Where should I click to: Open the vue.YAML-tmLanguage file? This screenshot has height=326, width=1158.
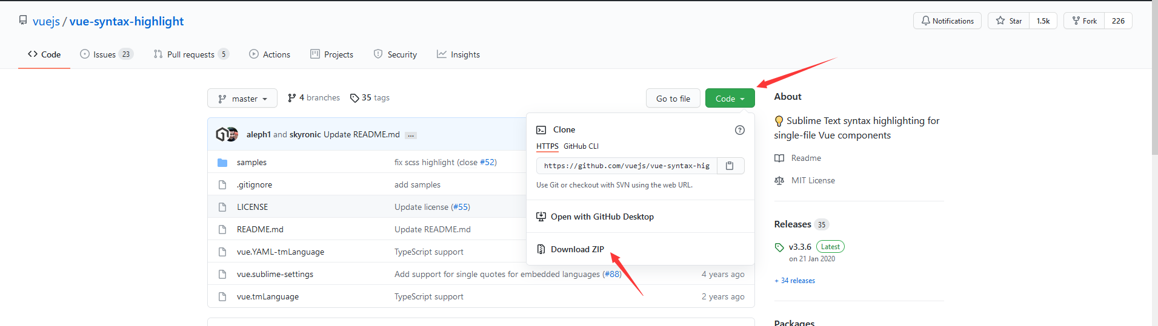coord(281,252)
